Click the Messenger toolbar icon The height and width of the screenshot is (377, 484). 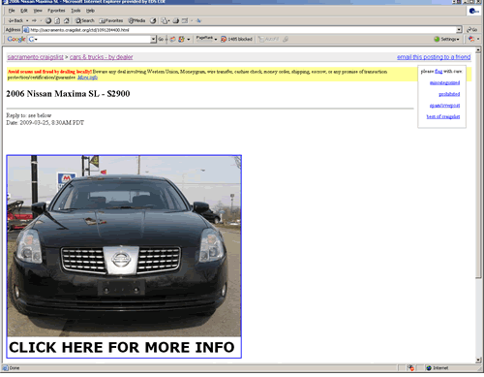[x=198, y=20]
